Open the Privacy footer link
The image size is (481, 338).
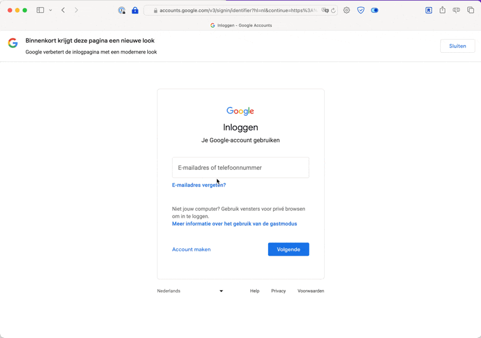coord(278,291)
